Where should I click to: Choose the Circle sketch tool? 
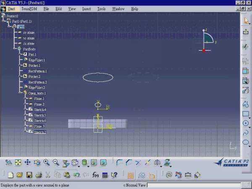pos(246,123)
